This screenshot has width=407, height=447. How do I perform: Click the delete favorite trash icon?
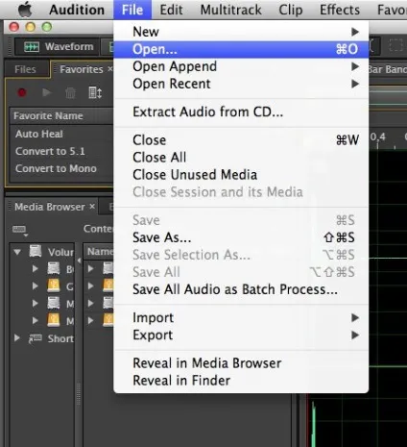(x=70, y=93)
